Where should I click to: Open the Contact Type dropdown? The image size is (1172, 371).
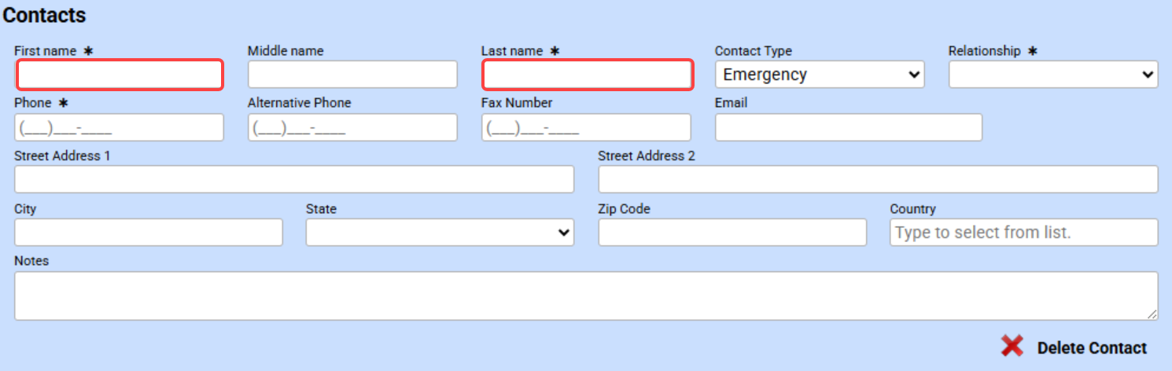coord(819,75)
